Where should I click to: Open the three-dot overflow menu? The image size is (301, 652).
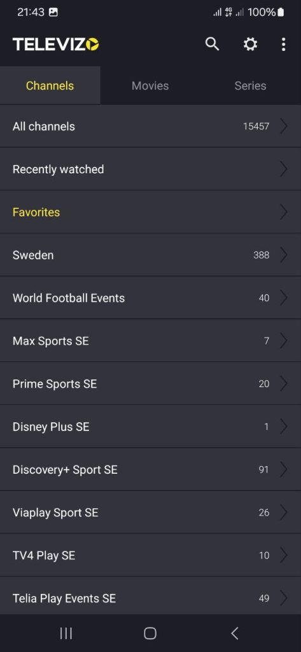[x=284, y=44]
